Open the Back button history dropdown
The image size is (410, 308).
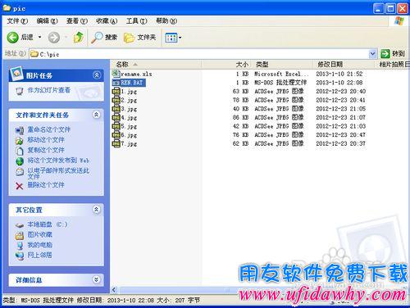click(40, 37)
